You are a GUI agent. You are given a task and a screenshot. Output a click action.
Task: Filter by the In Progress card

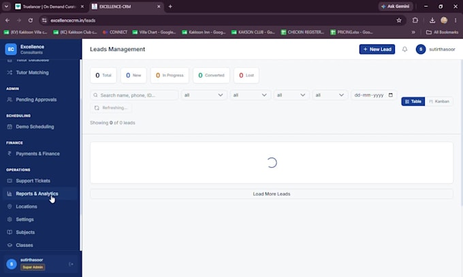click(x=170, y=75)
